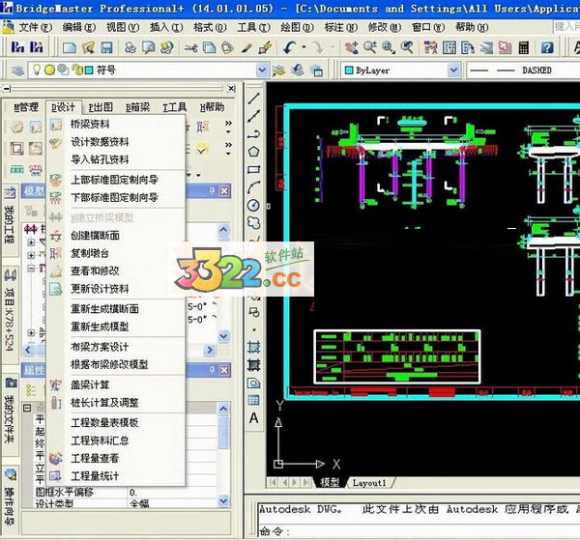Click the Undo arrow icon
This screenshot has width=580, height=540.
[290, 47]
